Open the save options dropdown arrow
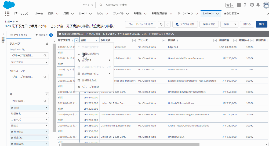 pyautogui.click(x=235, y=24)
